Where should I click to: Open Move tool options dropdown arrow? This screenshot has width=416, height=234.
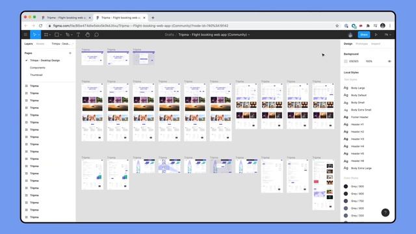click(39, 34)
